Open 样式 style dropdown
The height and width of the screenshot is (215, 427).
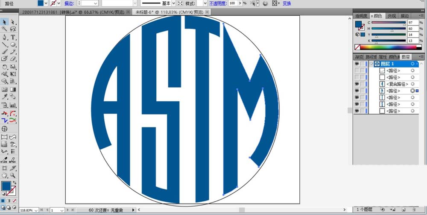point(205,3)
